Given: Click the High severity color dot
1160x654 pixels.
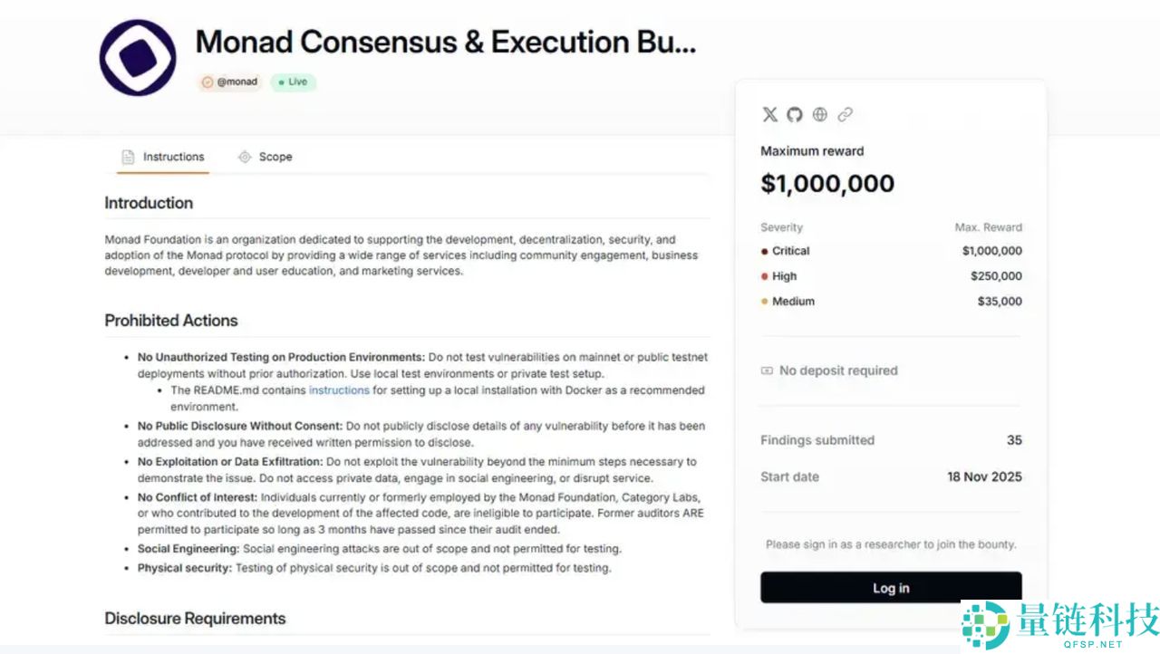Looking at the screenshot, I should [x=764, y=276].
